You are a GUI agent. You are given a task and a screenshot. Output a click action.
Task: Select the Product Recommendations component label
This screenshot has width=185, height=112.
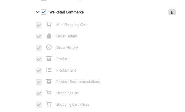point(78,81)
